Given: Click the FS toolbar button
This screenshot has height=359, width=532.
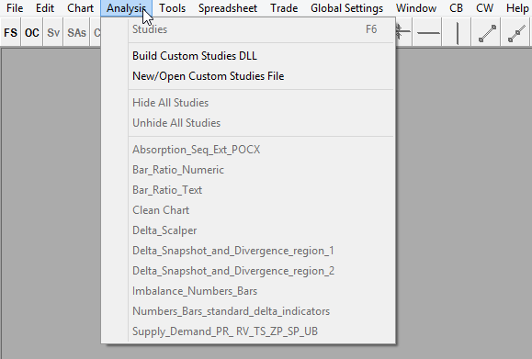Looking at the screenshot, I should tap(10, 32).
